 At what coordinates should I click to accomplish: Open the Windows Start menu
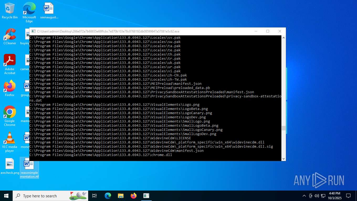pos(6,196)
